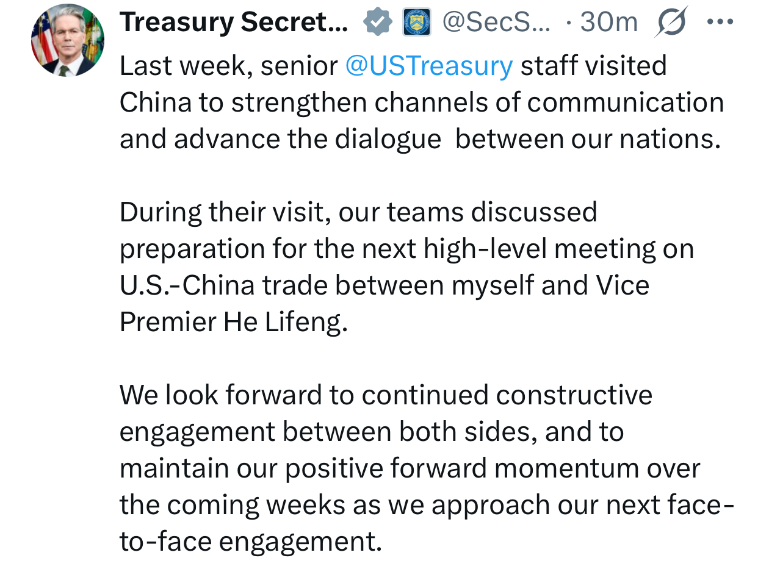Viewport: 769px width, 569px height.
Task: Click the 'U.S.-China trade between myself' line
Action: [385, 285]
